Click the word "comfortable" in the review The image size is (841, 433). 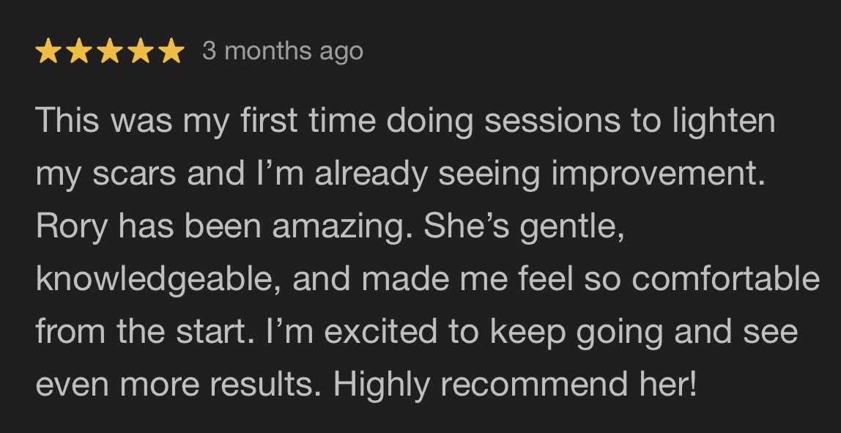click(725, 279)
